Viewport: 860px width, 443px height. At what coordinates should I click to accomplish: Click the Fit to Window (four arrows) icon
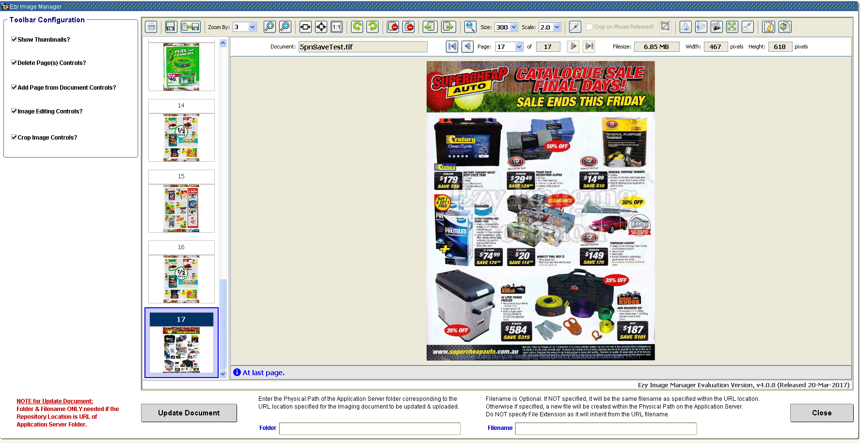point(321,27)
